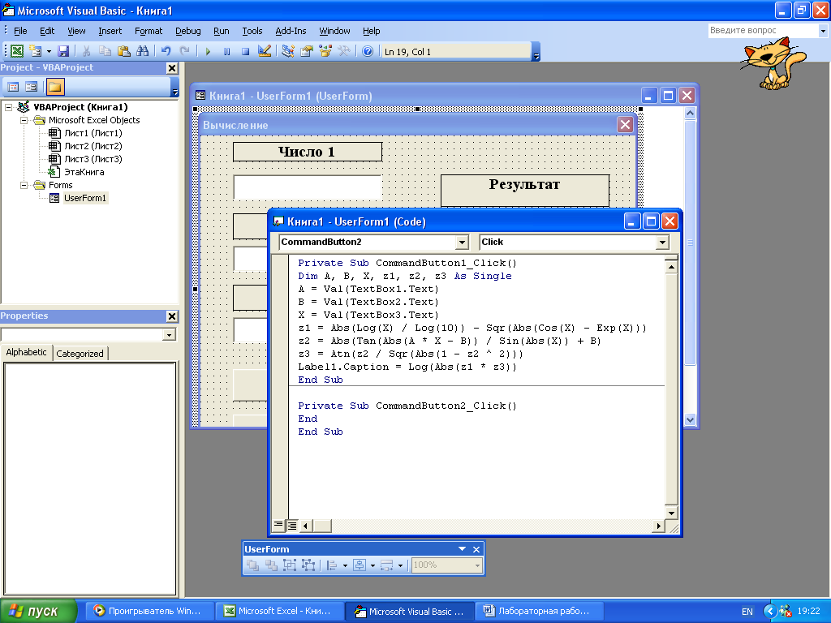Open the пуск Start button

pyautogui.click(x=38, y=612)
